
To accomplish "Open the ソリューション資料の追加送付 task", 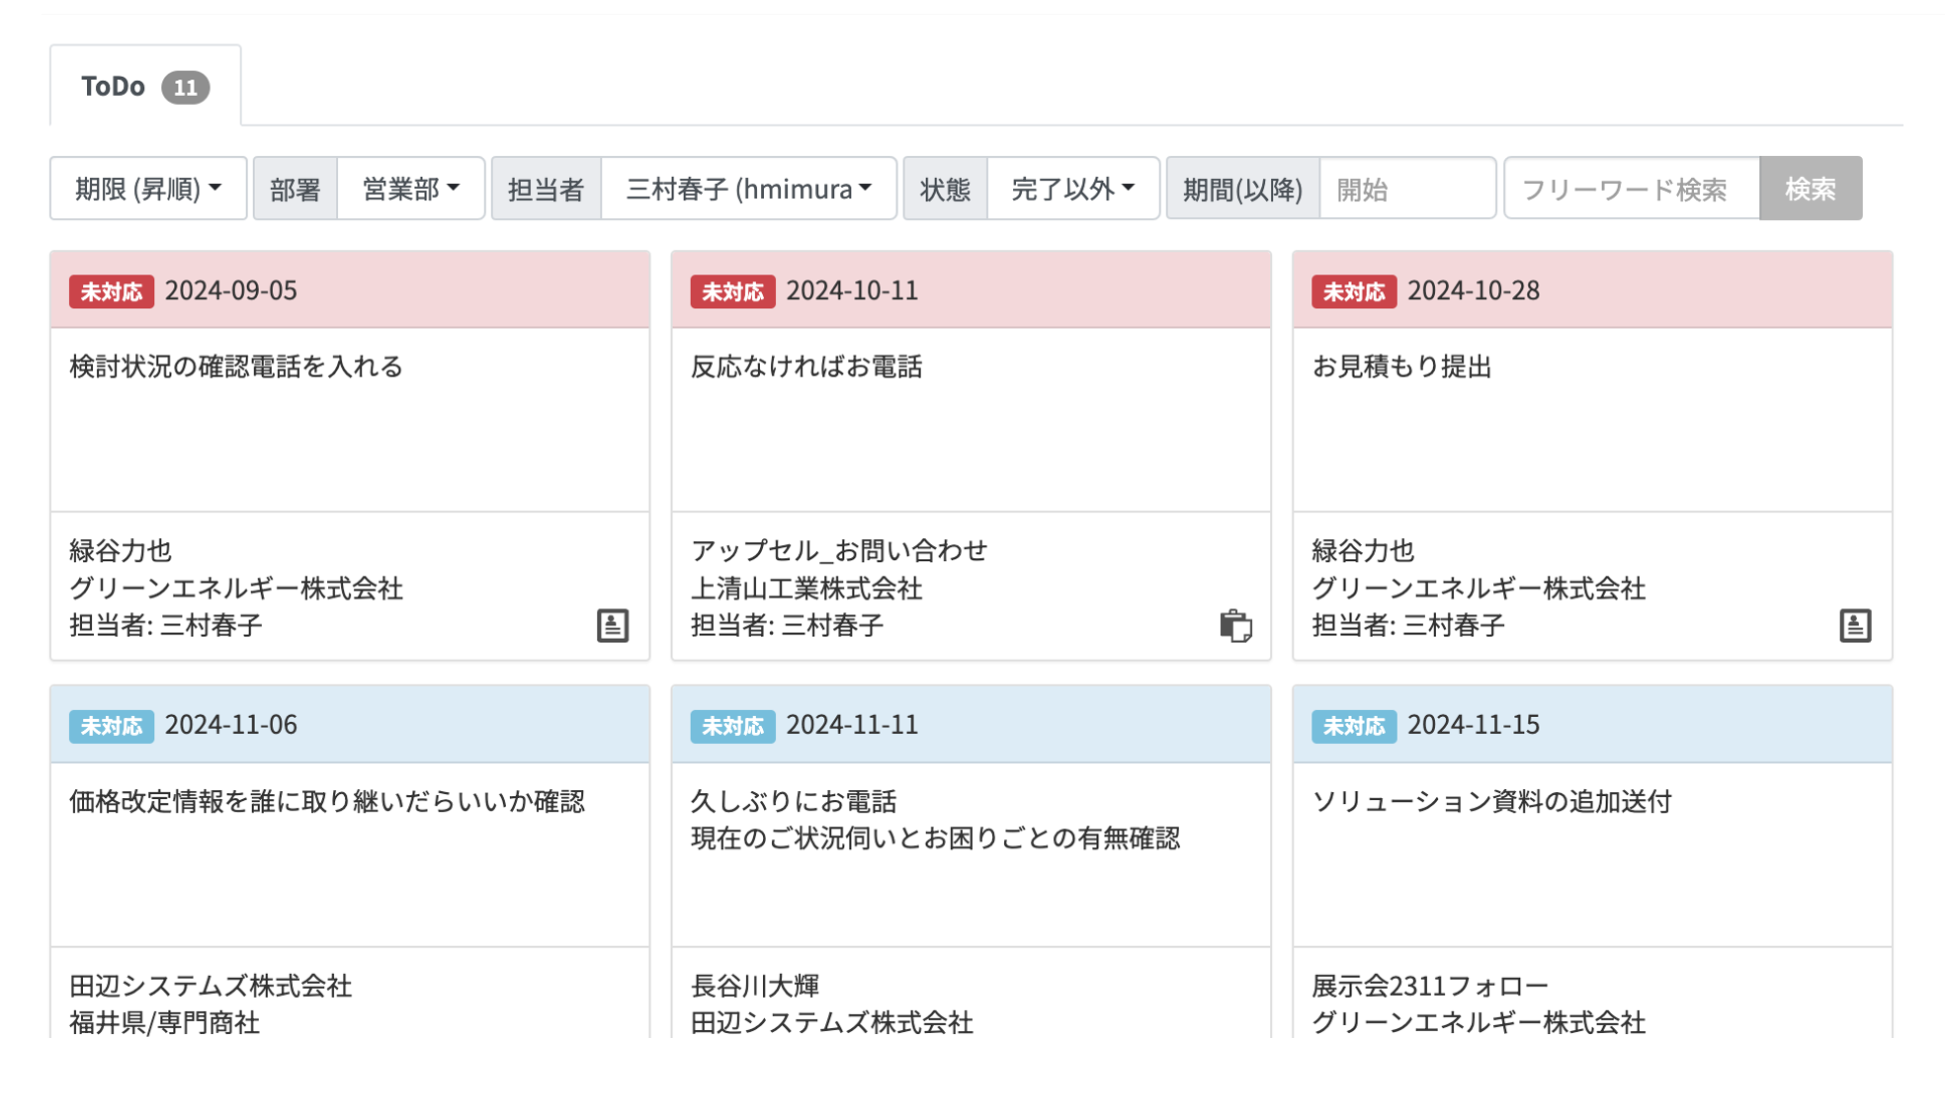I will 1490,802.
